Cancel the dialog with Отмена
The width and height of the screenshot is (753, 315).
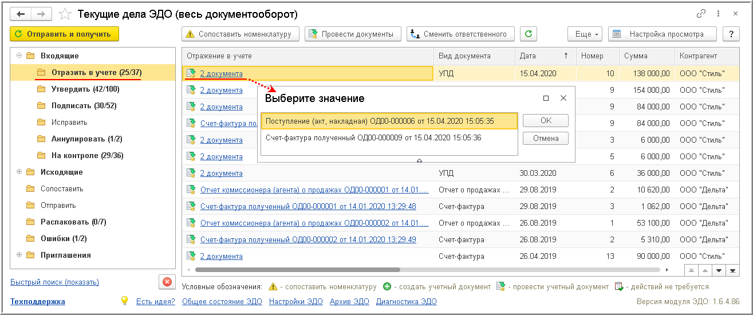546,138
